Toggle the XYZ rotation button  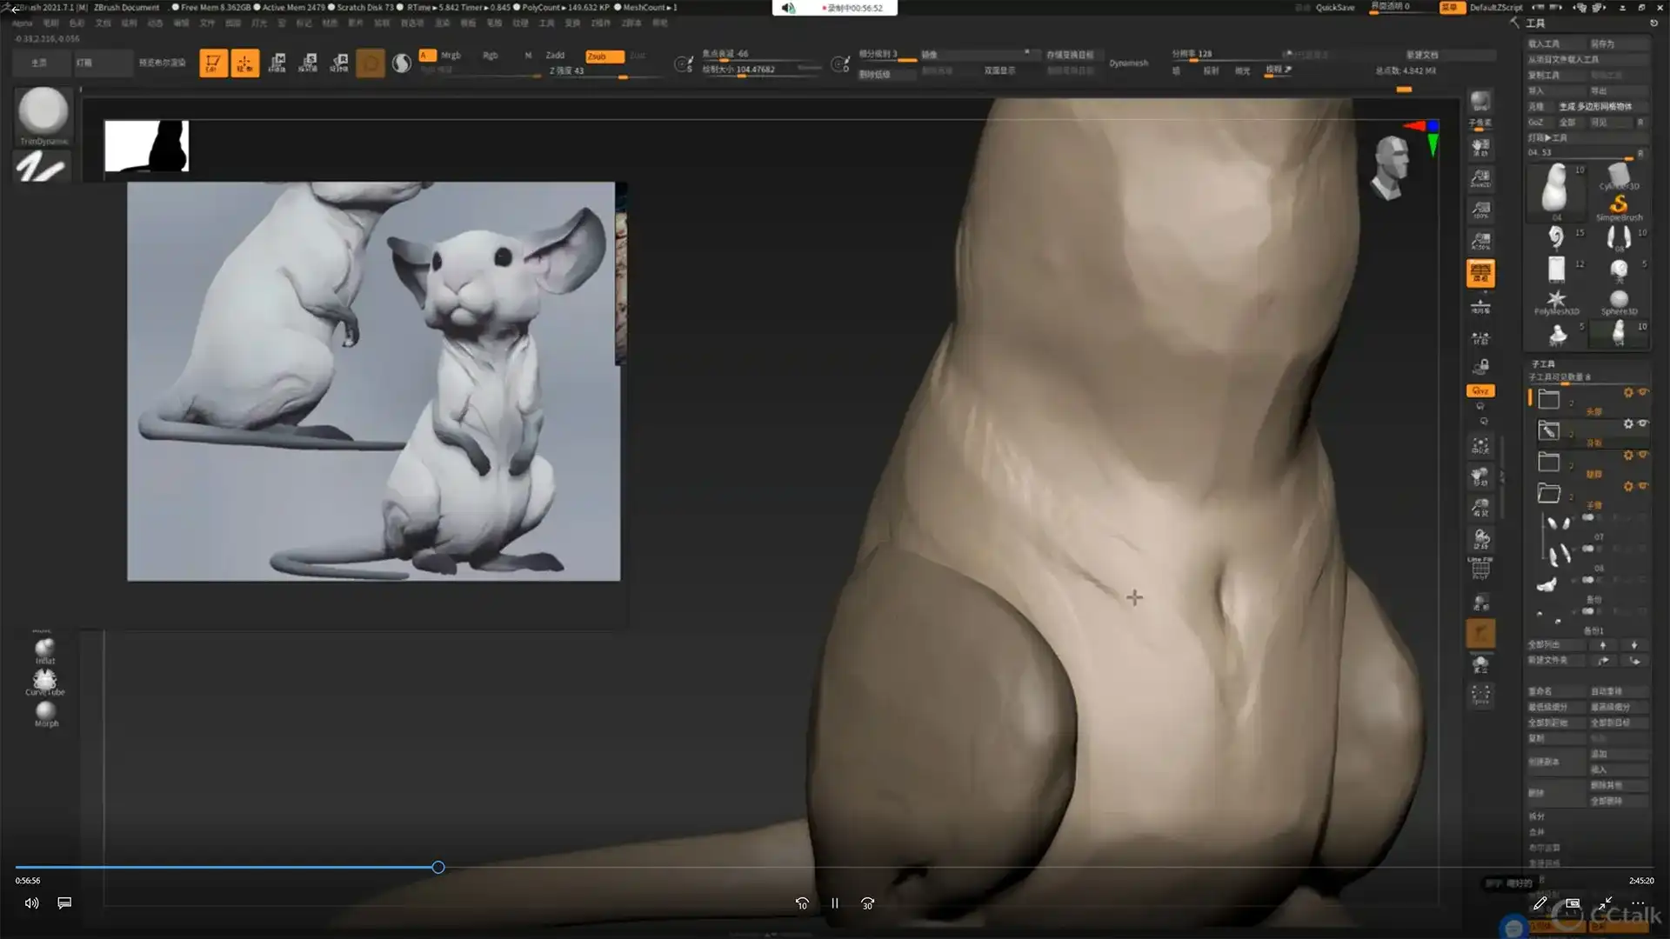[1480, 390]
